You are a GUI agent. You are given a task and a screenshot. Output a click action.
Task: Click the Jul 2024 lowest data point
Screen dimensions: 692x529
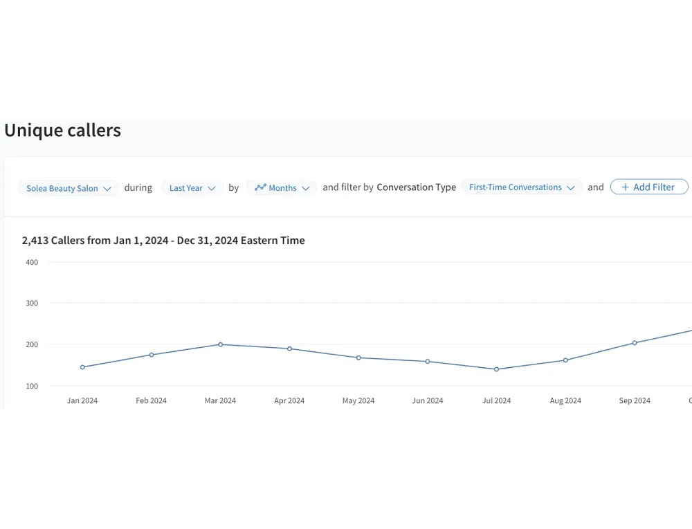click(496, 369)
